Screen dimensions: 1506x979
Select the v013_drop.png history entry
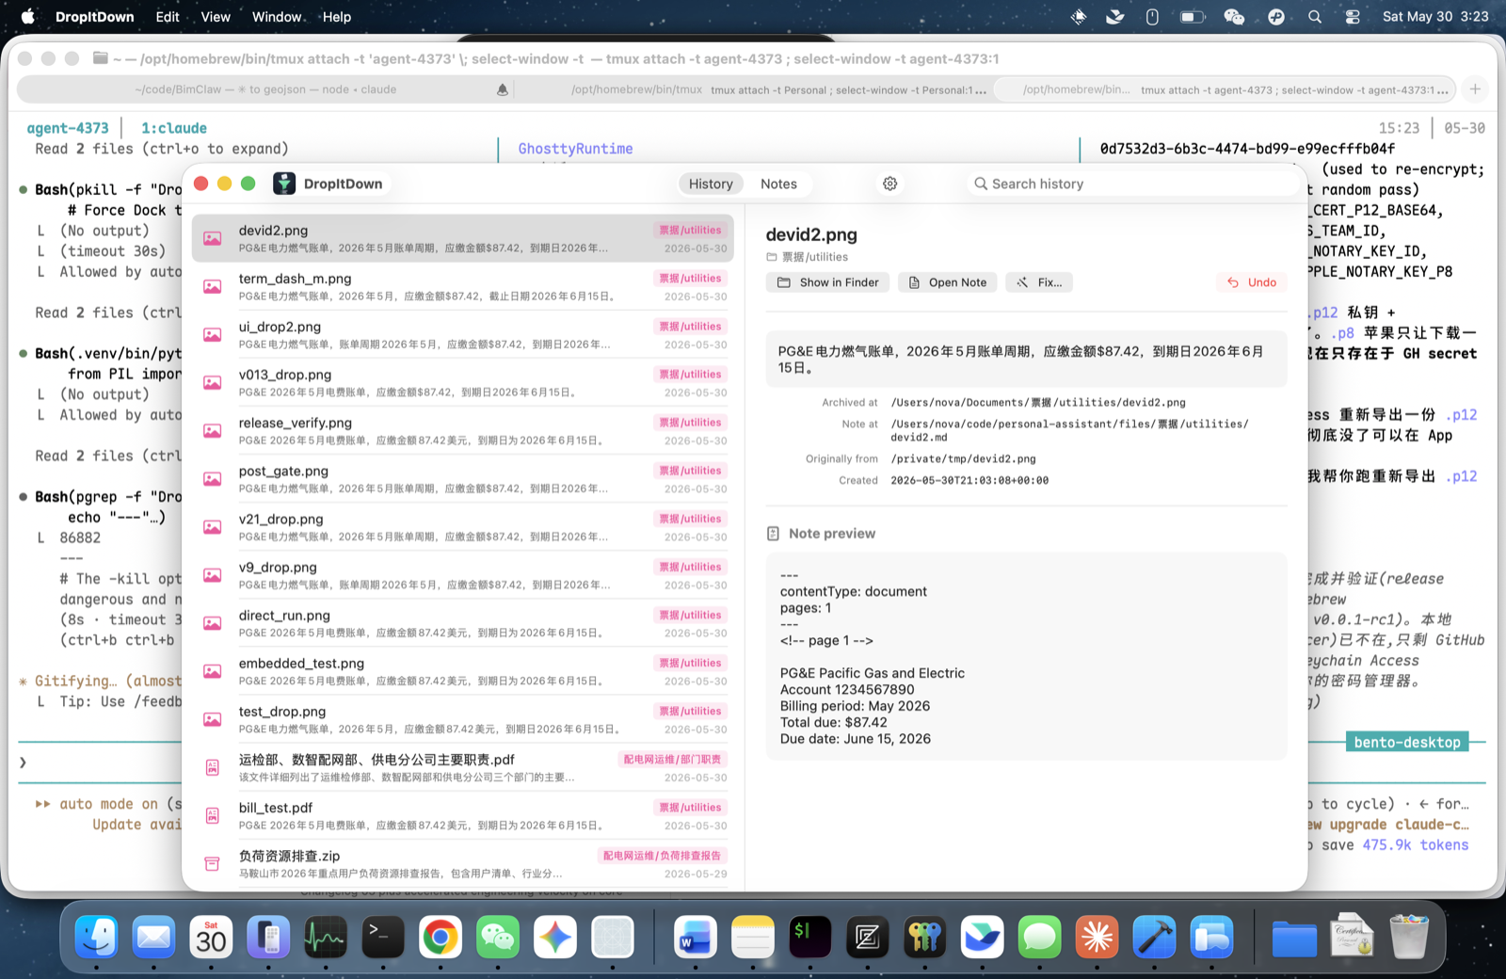point(462,383)
